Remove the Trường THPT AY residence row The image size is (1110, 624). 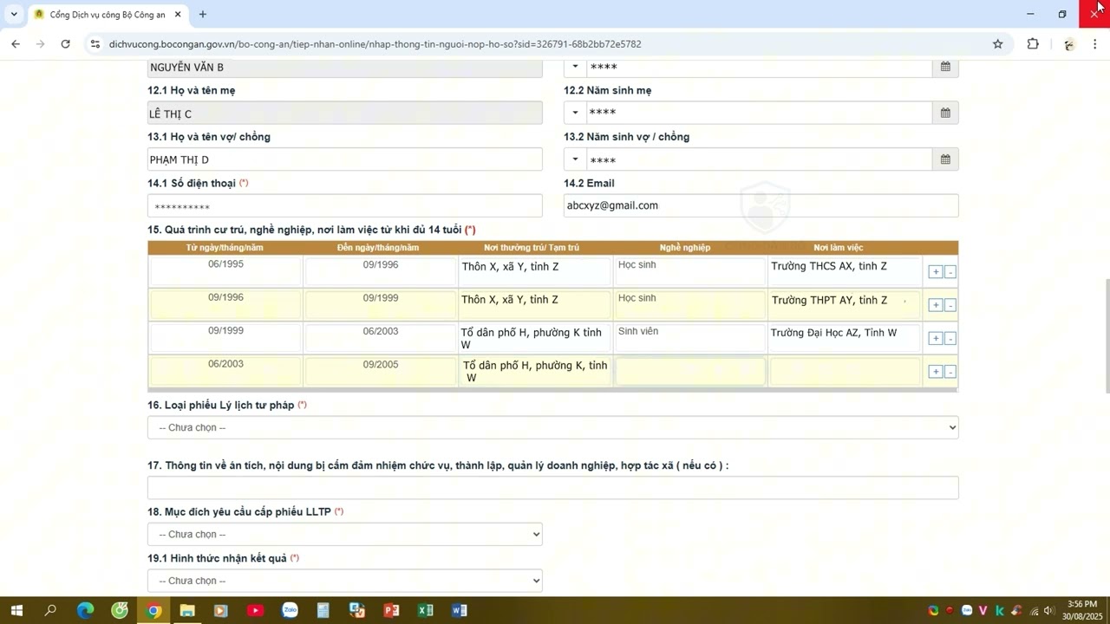click(x=950, y=305)
